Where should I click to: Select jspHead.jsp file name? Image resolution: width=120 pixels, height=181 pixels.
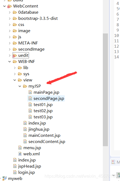click(30, 166)
